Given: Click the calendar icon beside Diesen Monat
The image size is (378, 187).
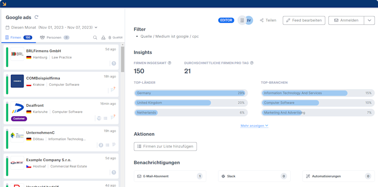Looking at the screenshot, I should coord(8,27).
